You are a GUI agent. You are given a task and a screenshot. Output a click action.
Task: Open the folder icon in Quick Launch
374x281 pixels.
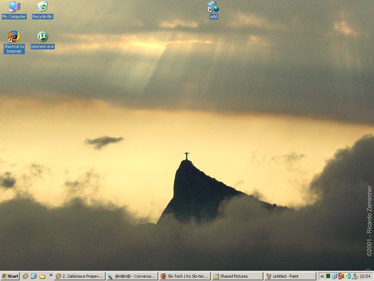coord(42,276)
